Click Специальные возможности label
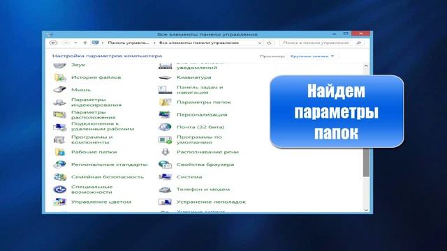447x251 pixels. pos(91,189)
